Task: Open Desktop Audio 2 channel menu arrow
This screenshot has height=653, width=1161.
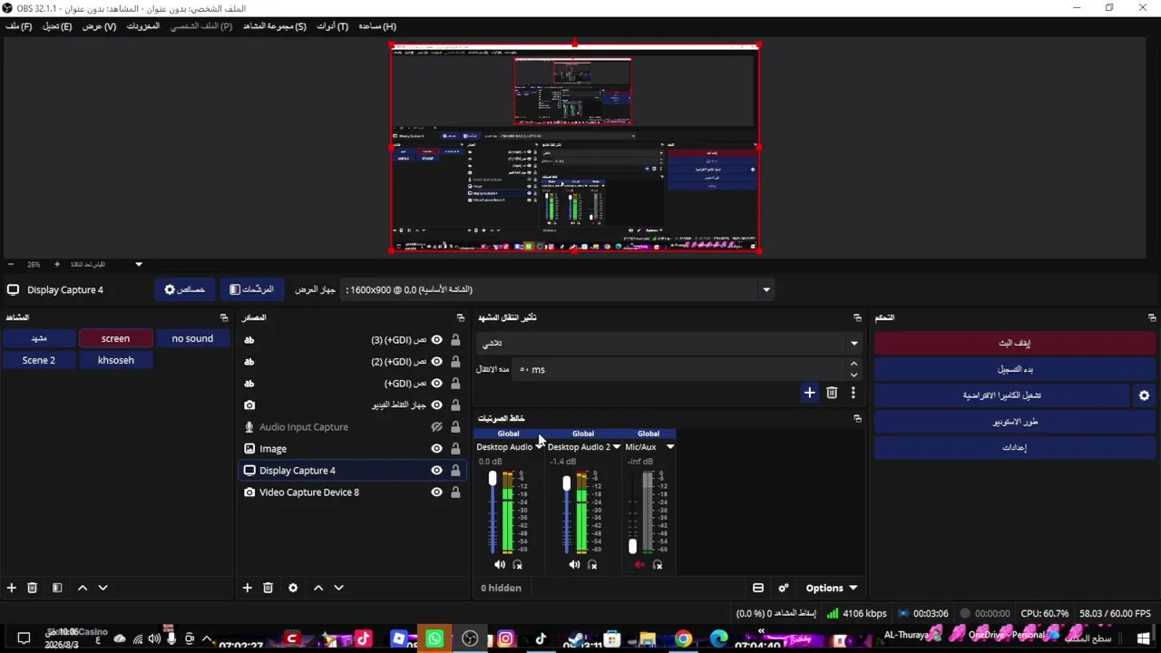Action: point(616,447)
